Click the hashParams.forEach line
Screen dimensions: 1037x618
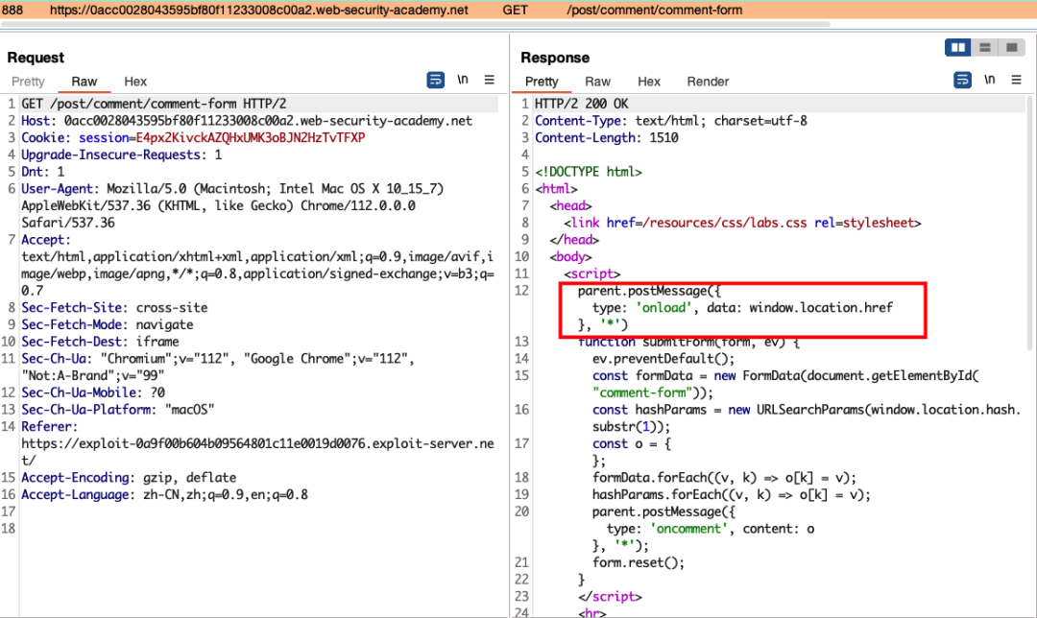point(732,495)
